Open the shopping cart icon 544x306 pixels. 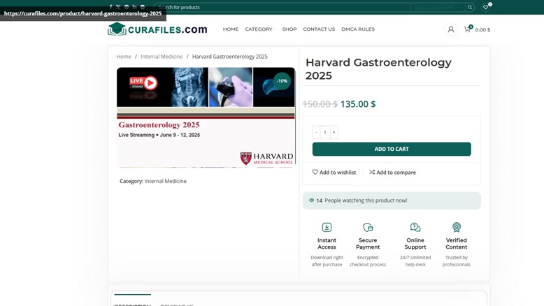click(467, 29)
